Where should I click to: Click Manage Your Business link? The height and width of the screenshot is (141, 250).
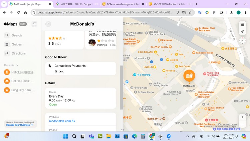pyautogui.click(x=19, y=125)
